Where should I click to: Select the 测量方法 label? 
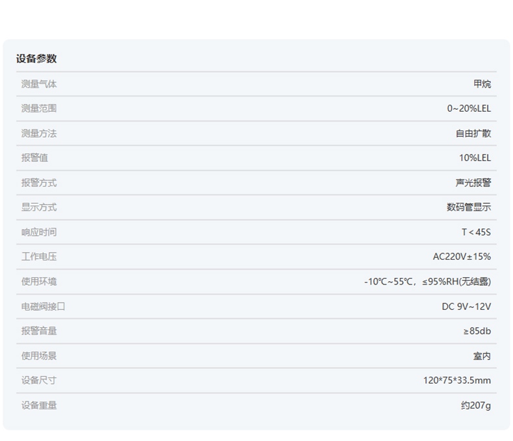[x=39, y=133]
